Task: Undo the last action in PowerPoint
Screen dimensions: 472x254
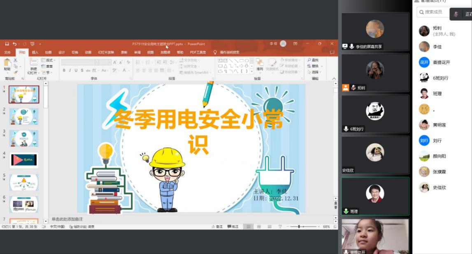Action: tap(14, 44)
